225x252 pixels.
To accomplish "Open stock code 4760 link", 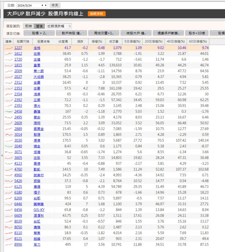I will (x=18, y=169).
